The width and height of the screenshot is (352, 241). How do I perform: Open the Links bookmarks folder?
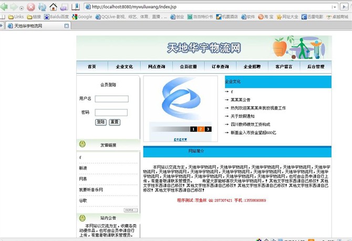pyautogui.click(x=16, y=17)
